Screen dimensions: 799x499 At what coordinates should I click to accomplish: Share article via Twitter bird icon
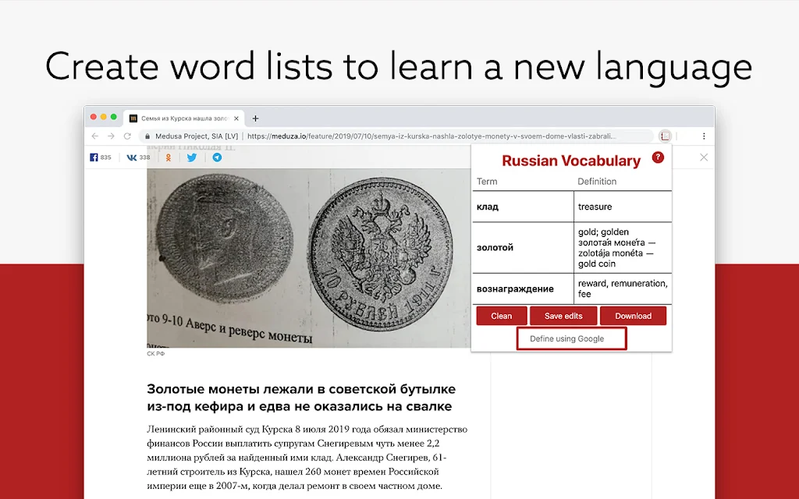[192, 157]
